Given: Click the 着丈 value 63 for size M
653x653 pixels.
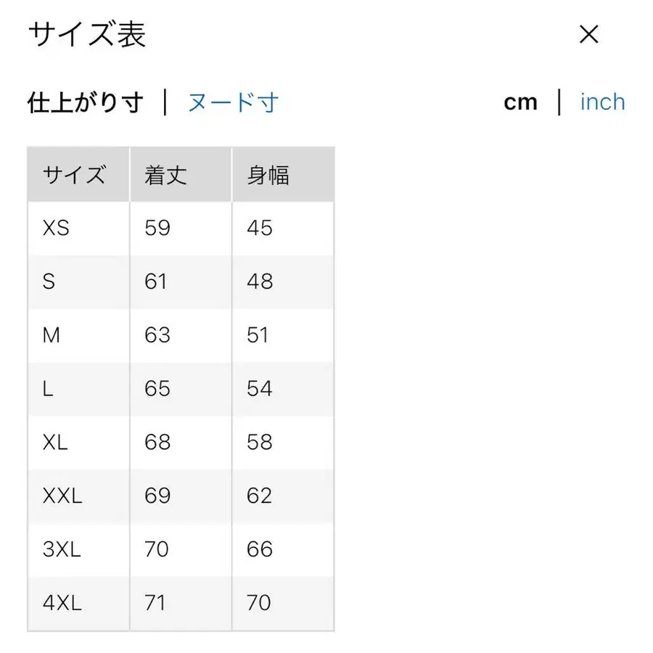Looking at the screenshot, I should [157, 335].
